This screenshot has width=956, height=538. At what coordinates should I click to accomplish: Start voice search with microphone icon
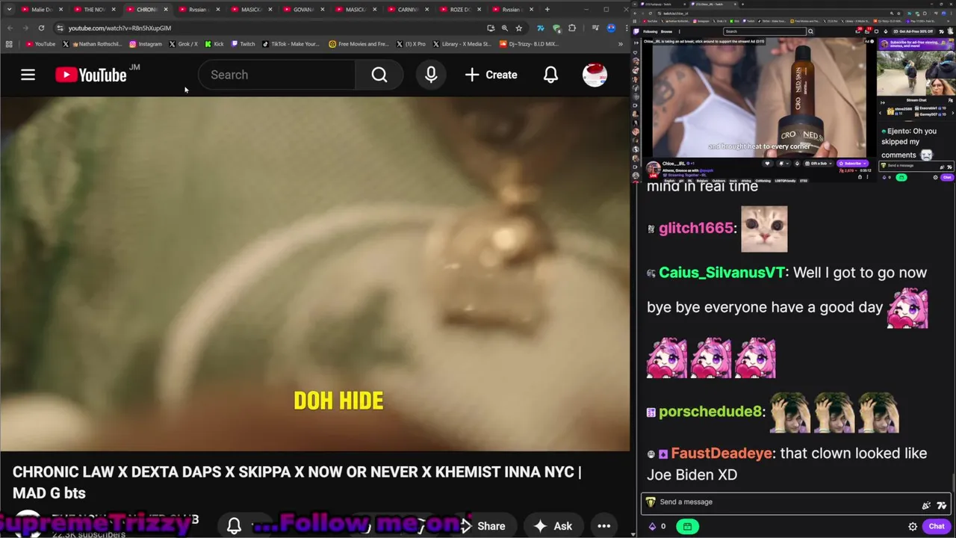pyautogui.click(x=431, y=75)
